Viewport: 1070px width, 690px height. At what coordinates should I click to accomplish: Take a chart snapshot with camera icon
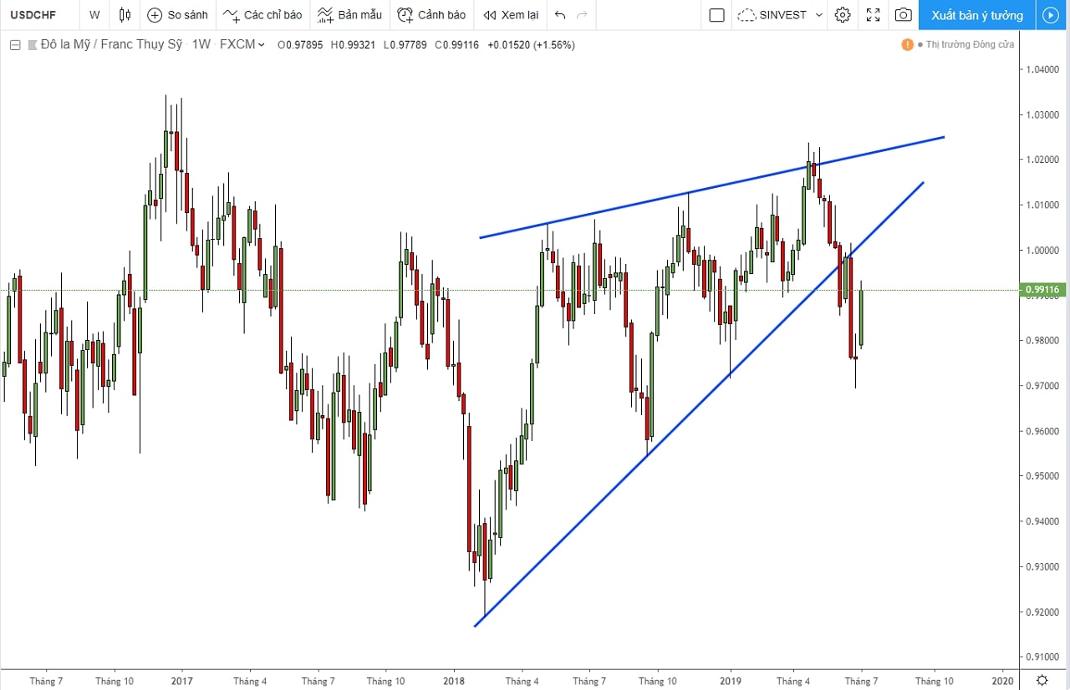pyautogui.click(x=903, y=15)
